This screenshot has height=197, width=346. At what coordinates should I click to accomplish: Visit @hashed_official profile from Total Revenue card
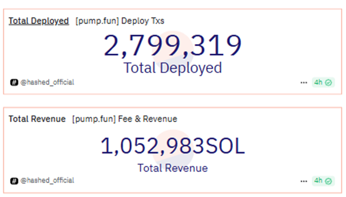coord(47,180)
